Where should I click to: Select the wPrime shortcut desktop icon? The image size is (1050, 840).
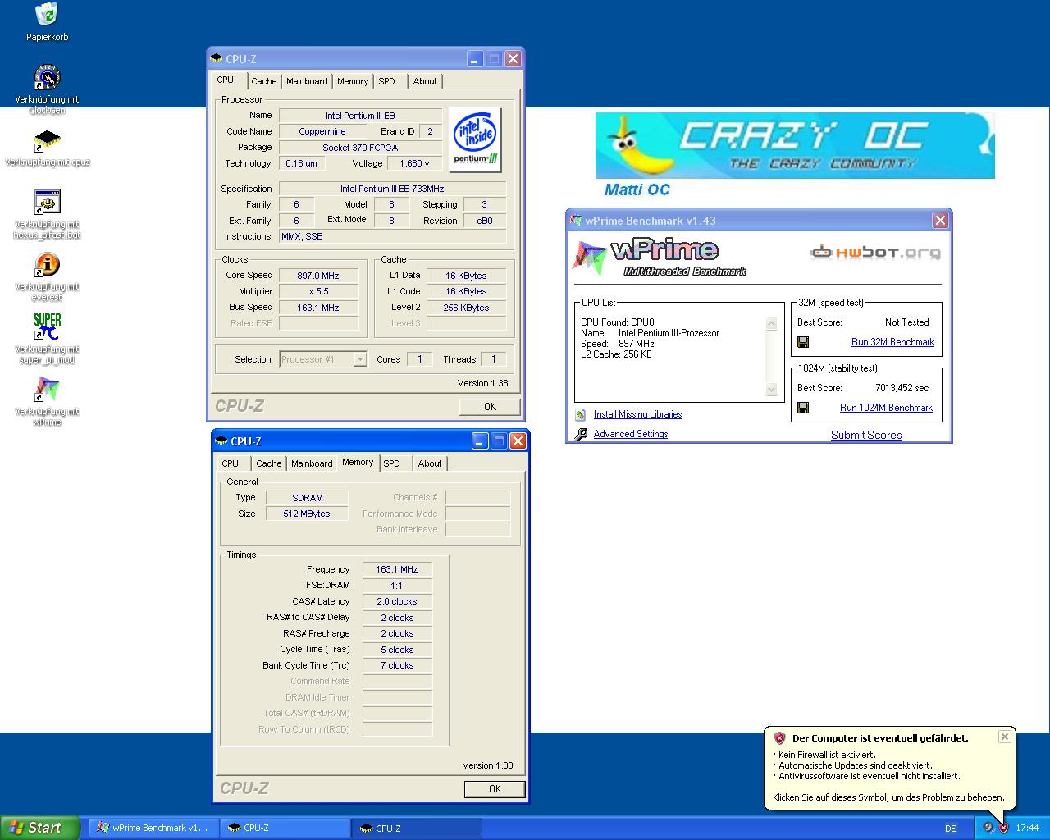click(x=47, y=390)
